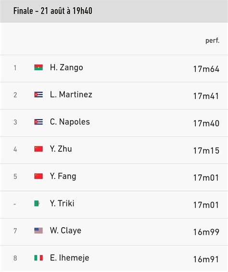Open athlete L. Martinez's name

71,95
